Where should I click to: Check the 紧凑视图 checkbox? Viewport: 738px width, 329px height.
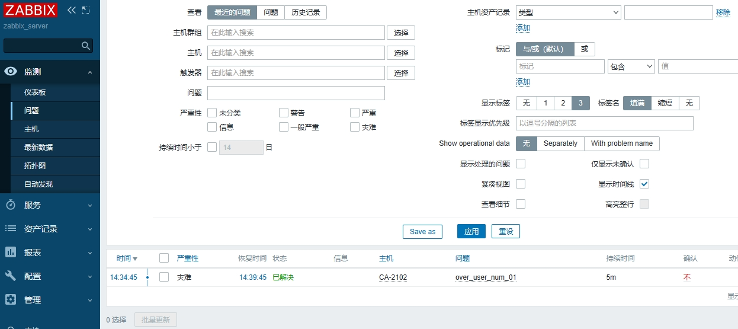521,184
